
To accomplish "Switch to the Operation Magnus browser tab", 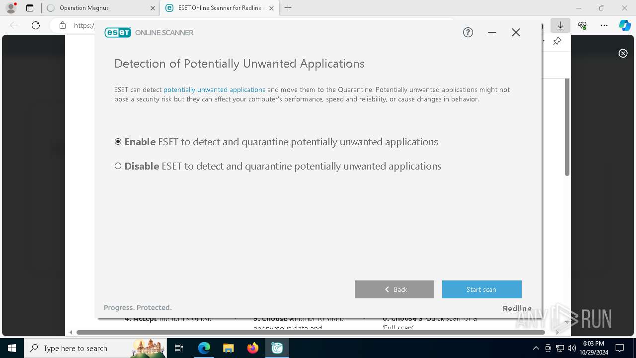I will [100, 8].
